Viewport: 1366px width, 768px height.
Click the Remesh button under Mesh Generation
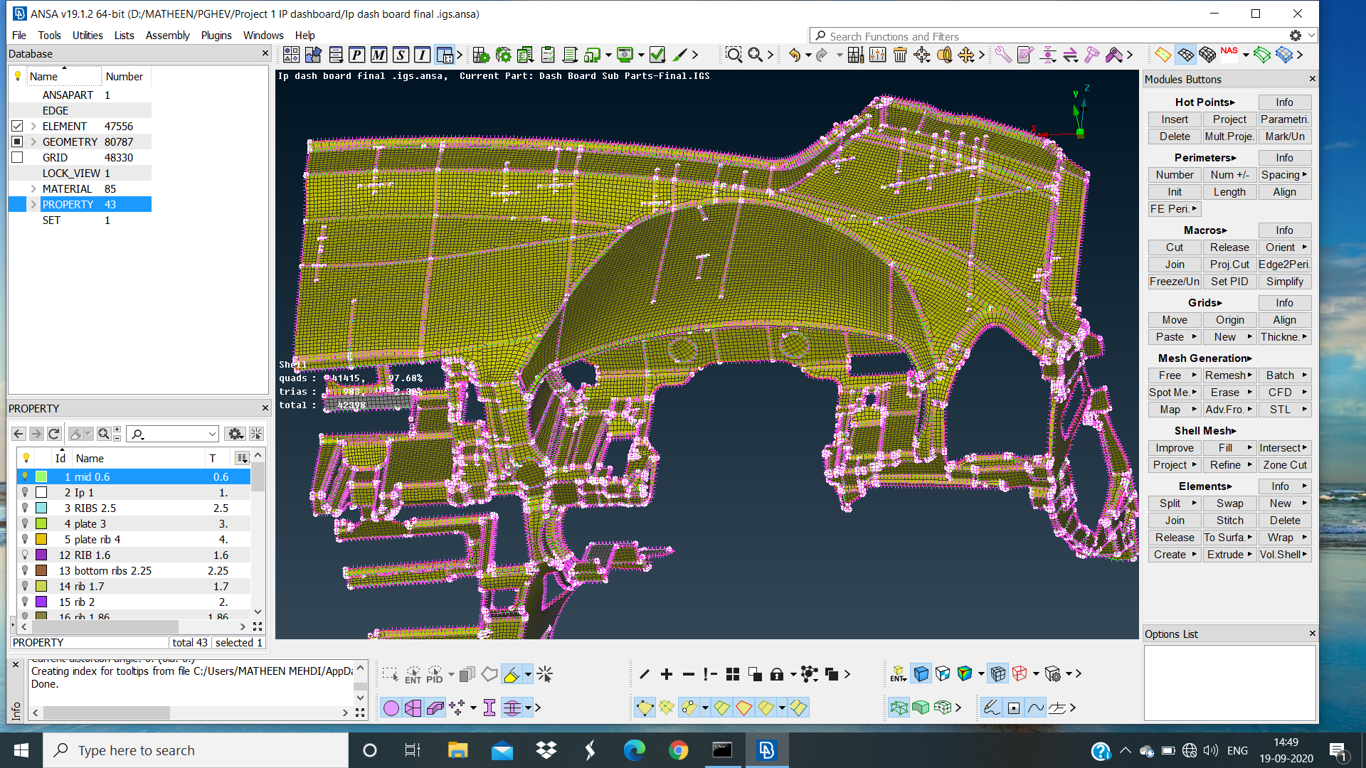click(1227, 375)
